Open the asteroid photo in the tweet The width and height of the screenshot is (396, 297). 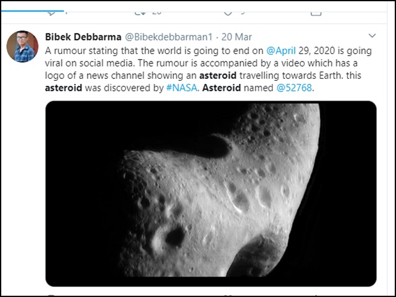coord(211,193)
